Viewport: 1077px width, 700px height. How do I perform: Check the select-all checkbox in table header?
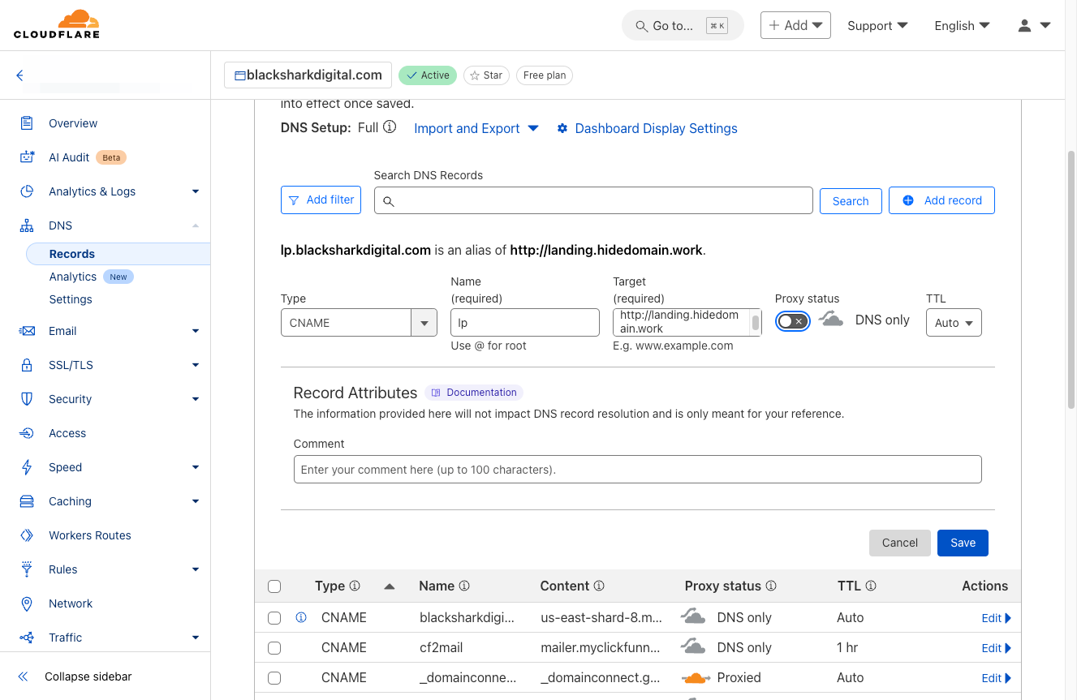[274, 586]
